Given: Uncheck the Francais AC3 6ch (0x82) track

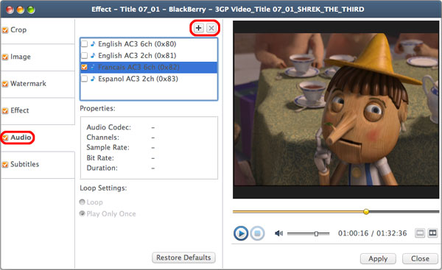Looking at the screenshot, I should 84,67.
